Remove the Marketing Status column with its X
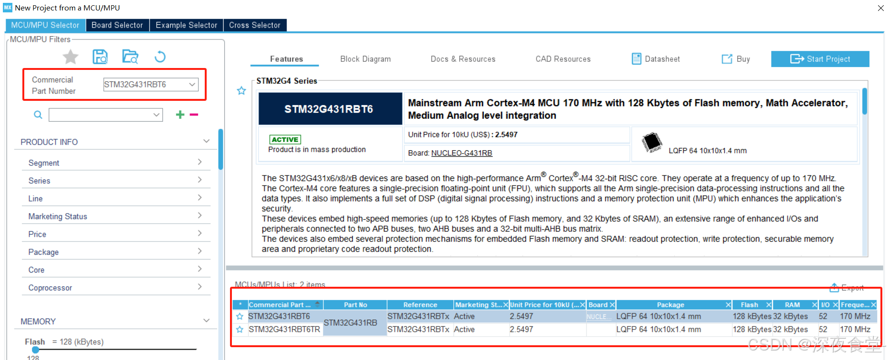 [506, 305]
